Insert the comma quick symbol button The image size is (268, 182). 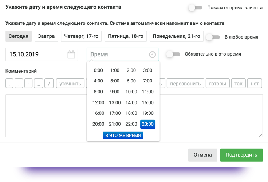(x=9, y=84)
